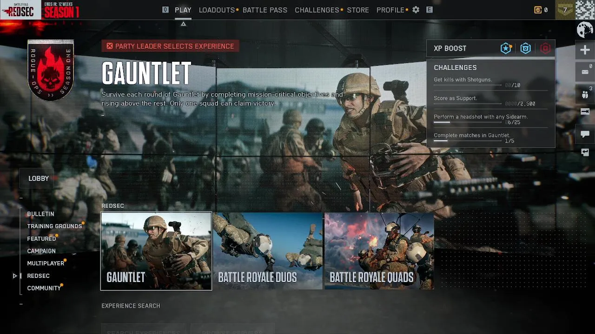This screenshot has width=595, height=334.
Task: Click the Sidearm headshot progress bar
Action: pyautogui.click(x=468, y=122)
